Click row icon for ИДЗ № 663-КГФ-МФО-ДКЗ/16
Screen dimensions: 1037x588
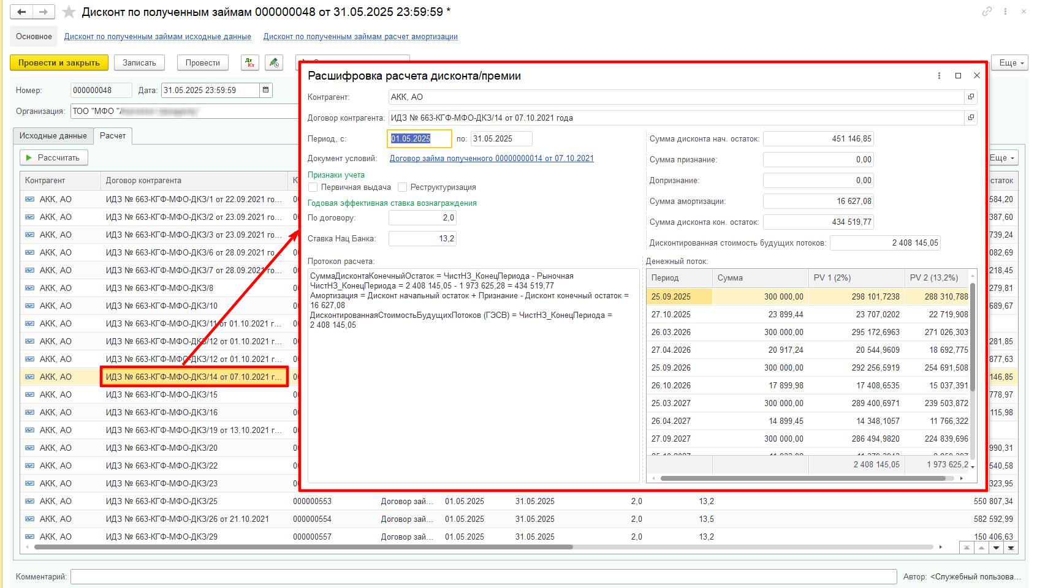(x=29, y=412)
